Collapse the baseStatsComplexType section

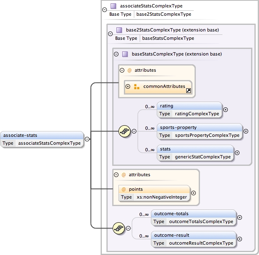pos(116,54)
